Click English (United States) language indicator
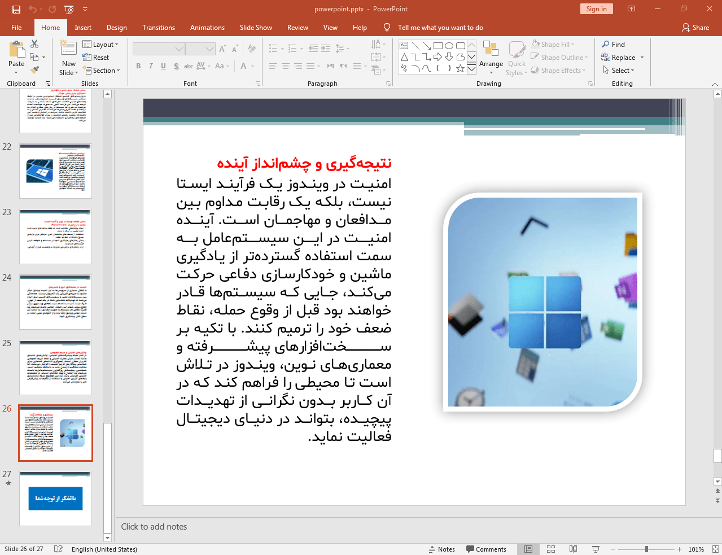722x555 pixels. tap(104, 549)
